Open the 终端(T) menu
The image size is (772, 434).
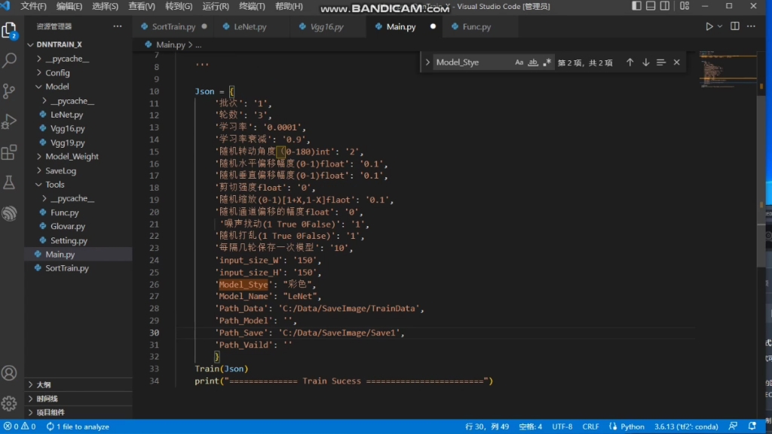(x=252, y=7)
